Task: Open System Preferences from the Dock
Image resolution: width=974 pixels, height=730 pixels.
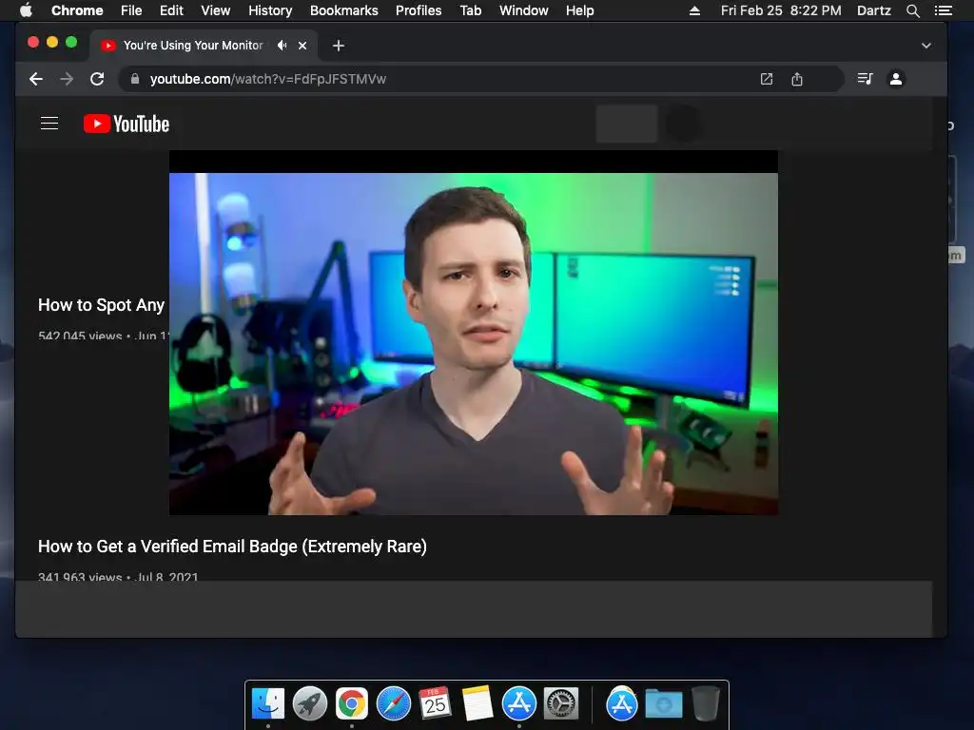Action: (561, 703)
